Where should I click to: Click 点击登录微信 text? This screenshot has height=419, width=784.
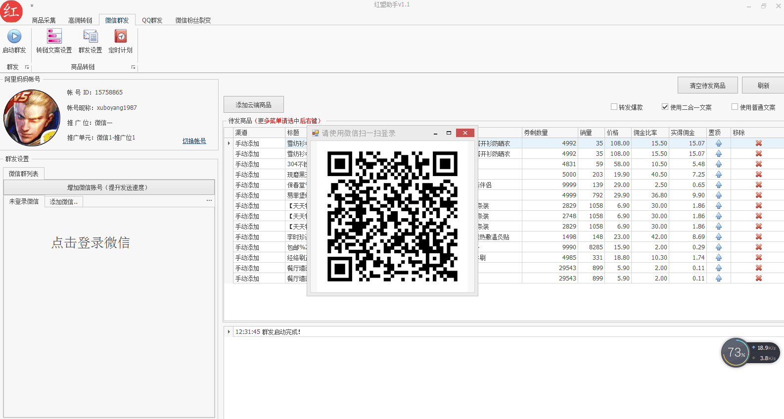coord(91,243)
